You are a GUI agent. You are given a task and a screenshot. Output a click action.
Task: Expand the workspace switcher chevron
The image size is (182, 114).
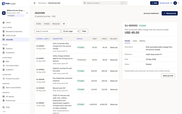(x=27, y=13)
